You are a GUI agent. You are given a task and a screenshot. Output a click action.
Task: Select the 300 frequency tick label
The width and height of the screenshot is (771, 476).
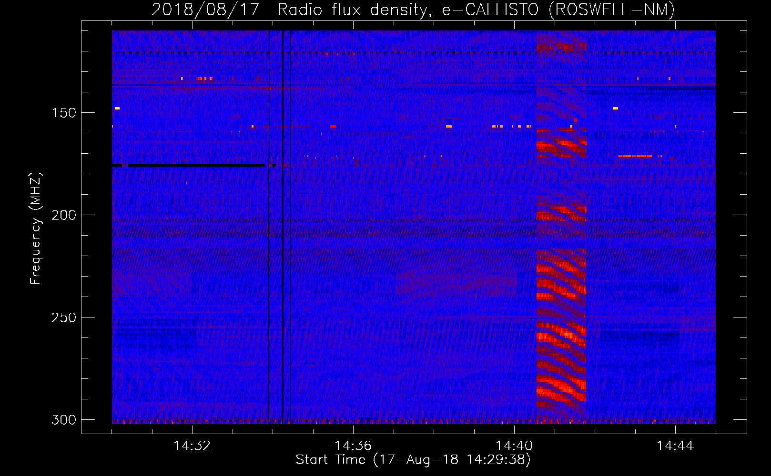[64, 420]
